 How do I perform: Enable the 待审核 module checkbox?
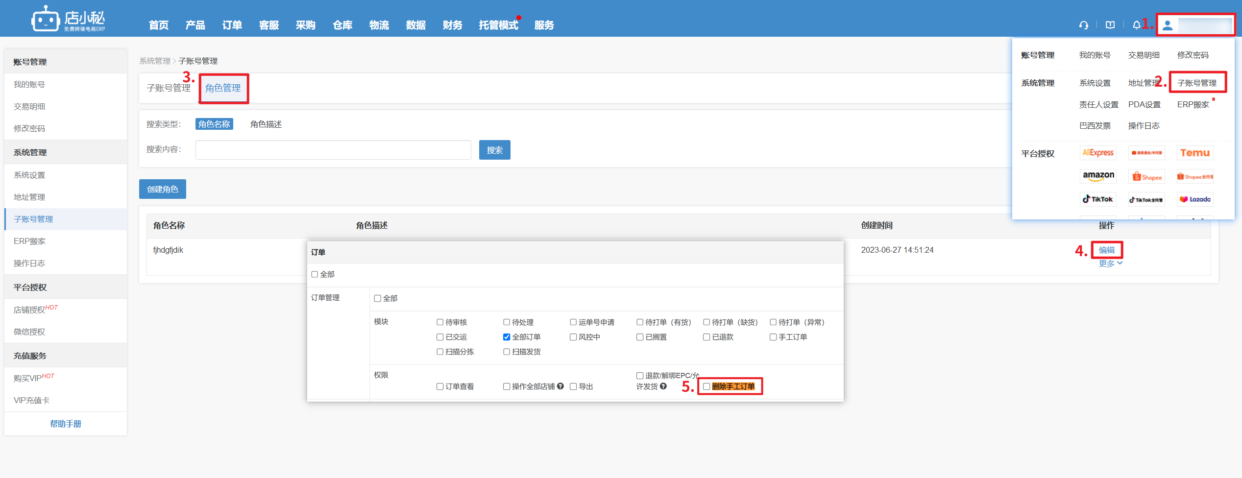pos(440,322)
